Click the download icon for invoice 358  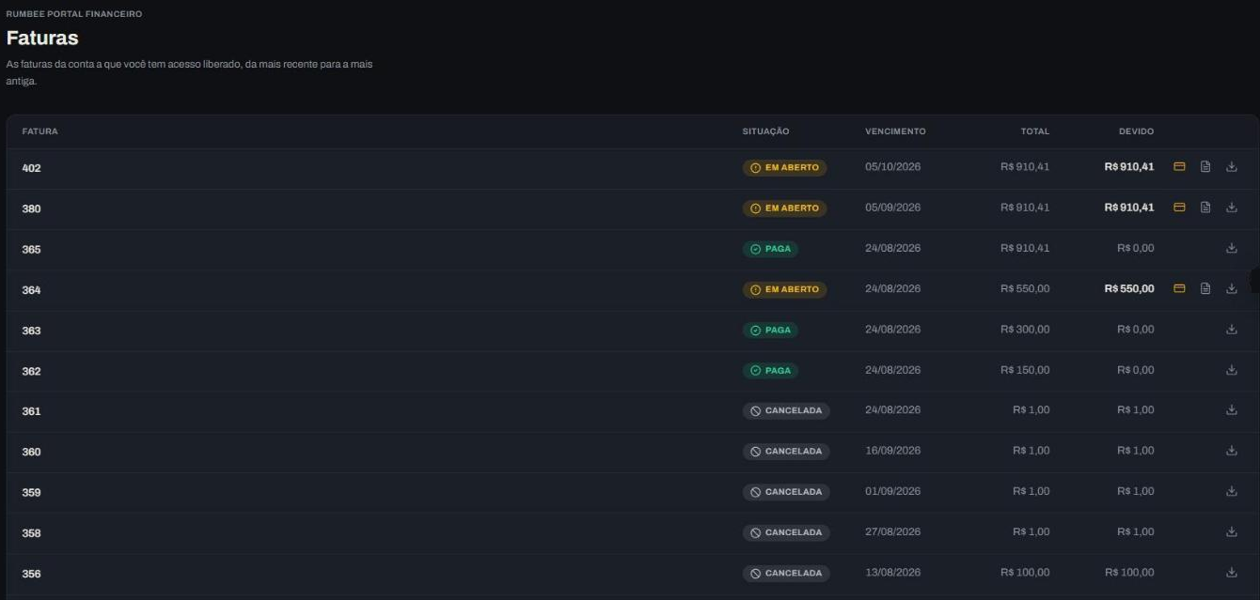coord(1232,531)
